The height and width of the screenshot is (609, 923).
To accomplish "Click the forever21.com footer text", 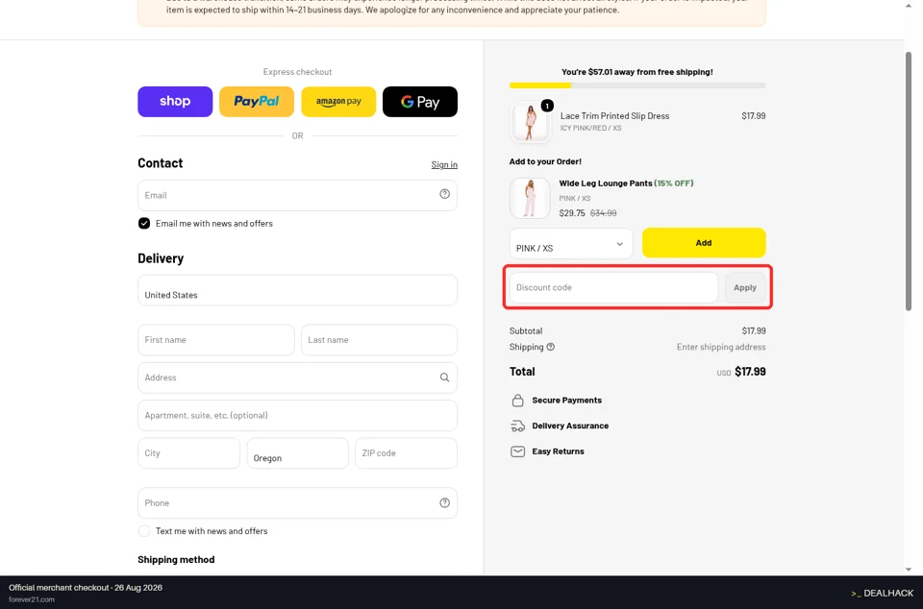I will point(32,599).
